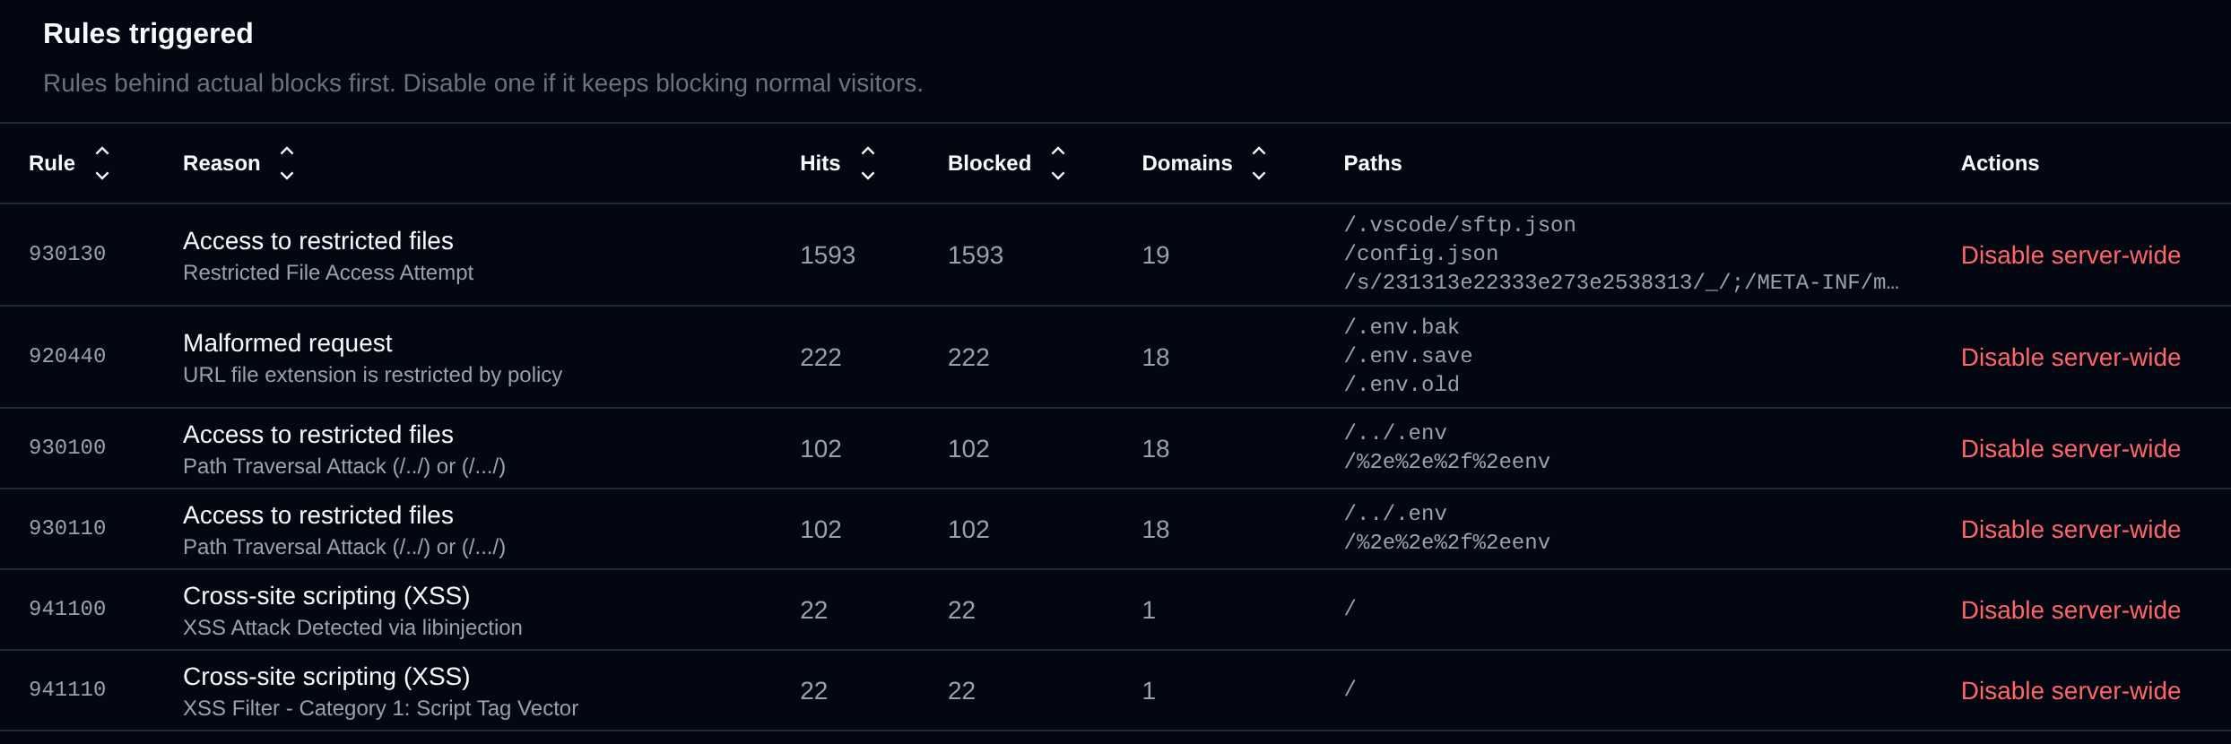Image resolution: width=2231 pixels, height=744 pixels.
Task: Click the 'Rules triggered' heading
Action: [148, 34]
